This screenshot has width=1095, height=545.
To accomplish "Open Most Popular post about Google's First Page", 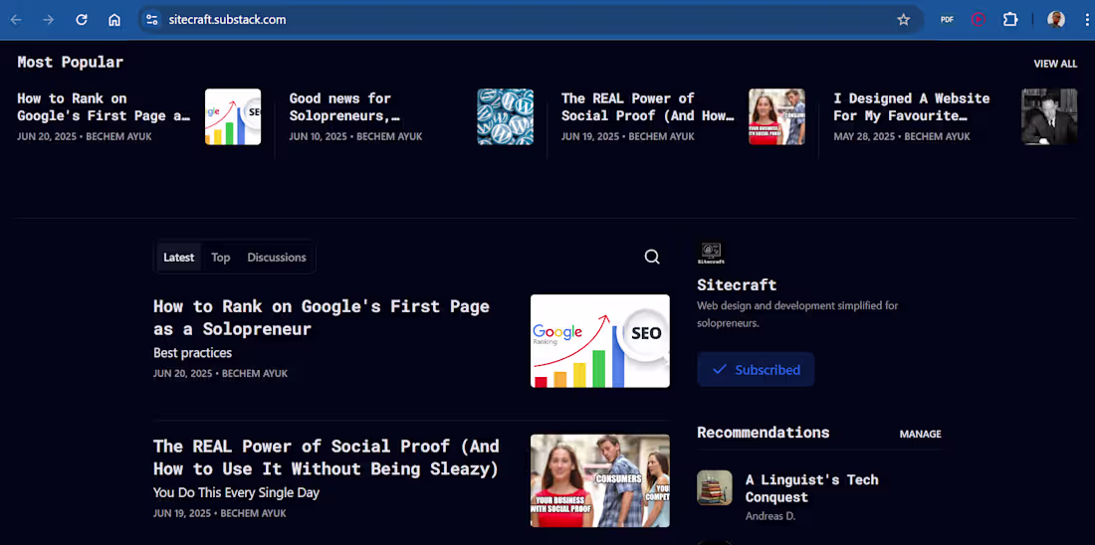I will coord(104,106).
